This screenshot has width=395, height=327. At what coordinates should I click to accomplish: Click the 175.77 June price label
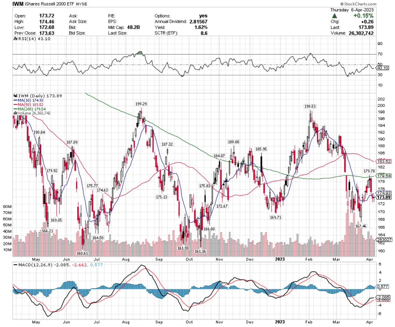92,186
